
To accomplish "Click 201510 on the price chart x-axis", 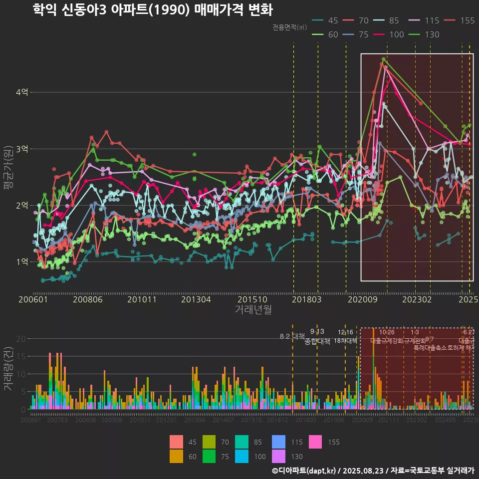I will point(252,299).
